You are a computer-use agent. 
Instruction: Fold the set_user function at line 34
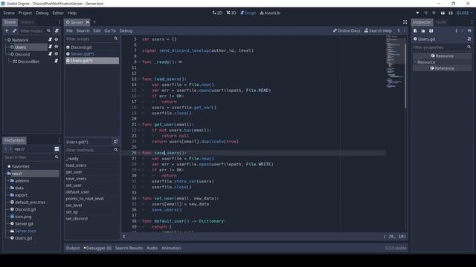pos(139,199)
